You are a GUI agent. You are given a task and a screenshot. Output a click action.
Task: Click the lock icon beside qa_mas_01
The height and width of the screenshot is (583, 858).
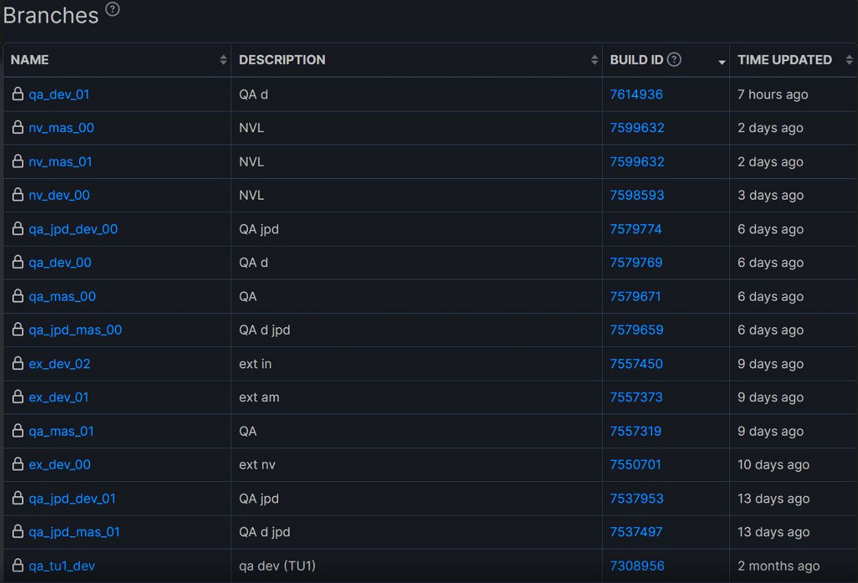(x=18, y=432)
